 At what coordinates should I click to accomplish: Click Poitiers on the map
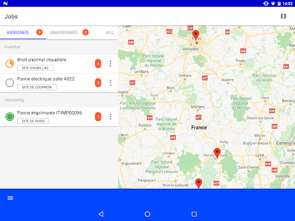coord(145,125)
